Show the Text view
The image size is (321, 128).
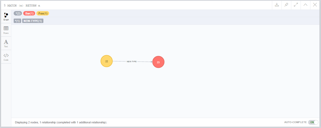tap(6, 43)
